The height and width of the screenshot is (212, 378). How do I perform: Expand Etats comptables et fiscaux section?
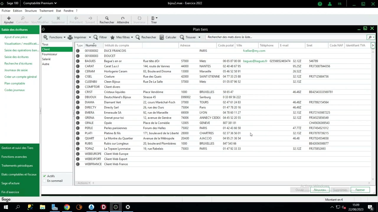point(19,174)
